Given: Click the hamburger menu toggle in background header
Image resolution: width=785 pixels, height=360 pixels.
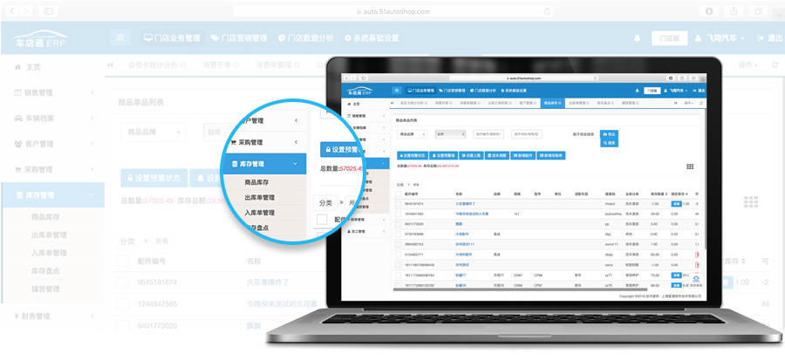Looking at the screenshot, I should [x=121, y=38].
